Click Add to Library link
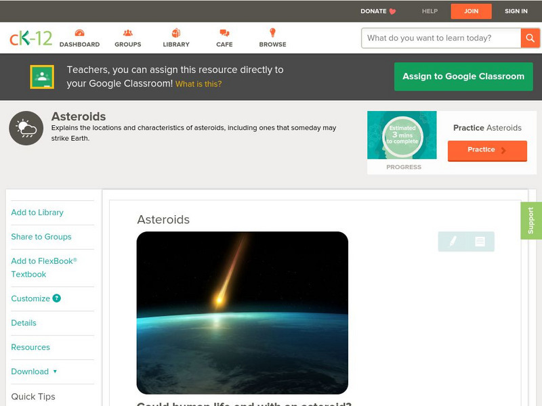Image resolution: width=542 pixels, height=406 pixels. point(37,212)
